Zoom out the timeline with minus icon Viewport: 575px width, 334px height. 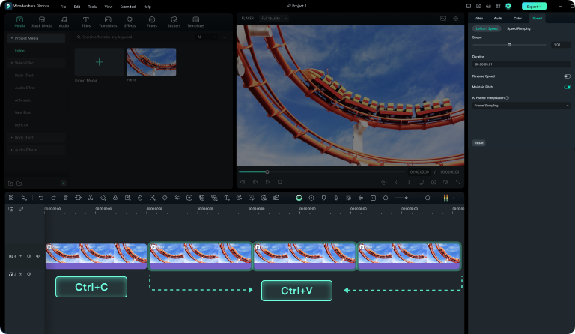coord(386,198)
